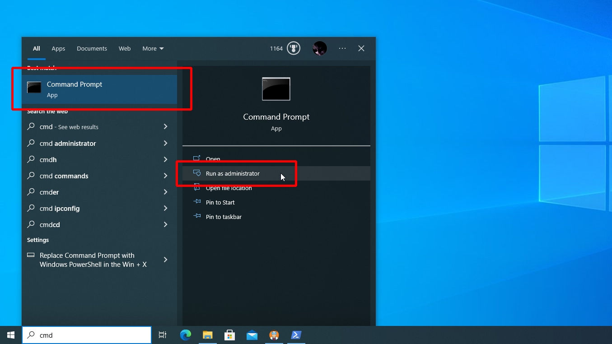
Task: Switch to the Documents tab
Action: [x=92, y=48]
